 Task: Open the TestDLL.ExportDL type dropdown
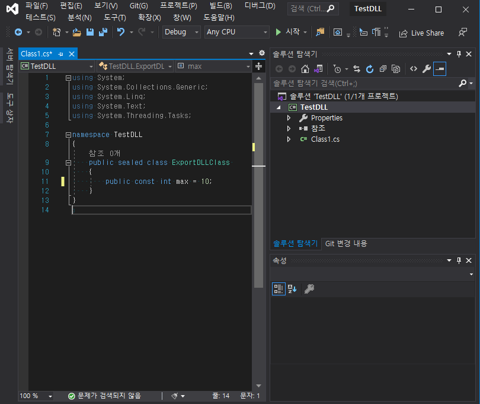click(x=136, y=66)
